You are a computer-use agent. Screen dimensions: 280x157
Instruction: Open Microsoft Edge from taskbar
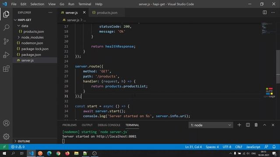(x=49, y=153)
